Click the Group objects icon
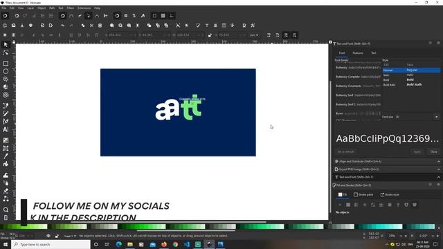The width and height of the screenshot is (443, 249). pyautogui.click(x=178, y=26)
